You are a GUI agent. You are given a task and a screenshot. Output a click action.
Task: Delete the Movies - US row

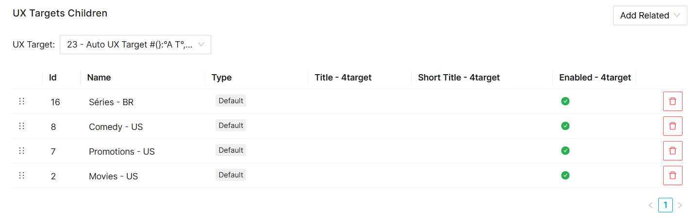point(672,175)
